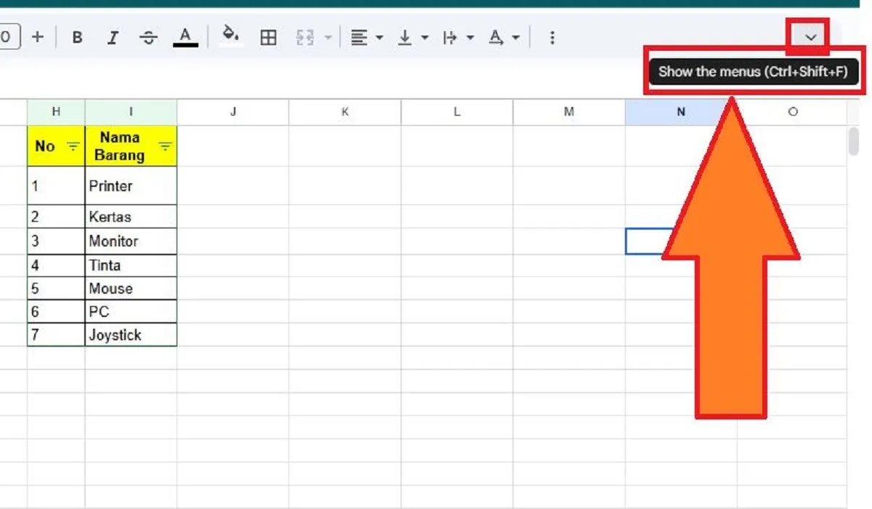Open the fill color paint bucket
The width and height of the screenshot is (872, 509).
click(231, 36)
